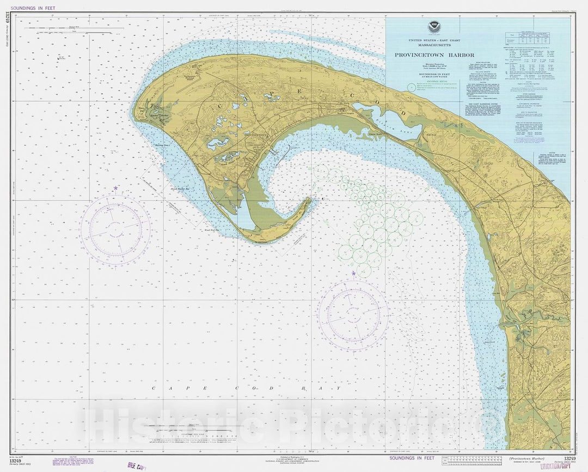Click the purple star above western compass rose
Image resolution: width=588 pixels, height=472 pixels.
[115, 188]
